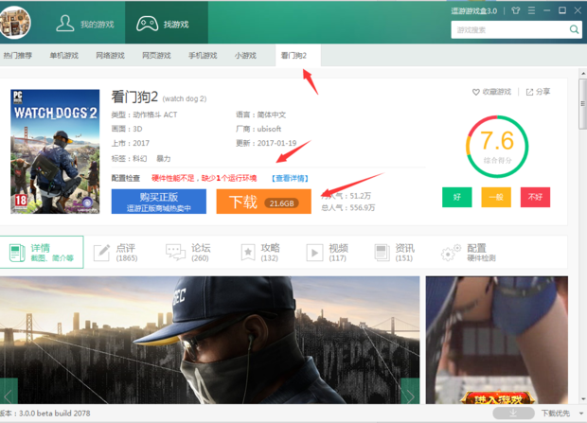The width and height of the screenshot is (587, 423).
Task: Select the 网络游戏 tab
Action: click(x=110, y=56)
